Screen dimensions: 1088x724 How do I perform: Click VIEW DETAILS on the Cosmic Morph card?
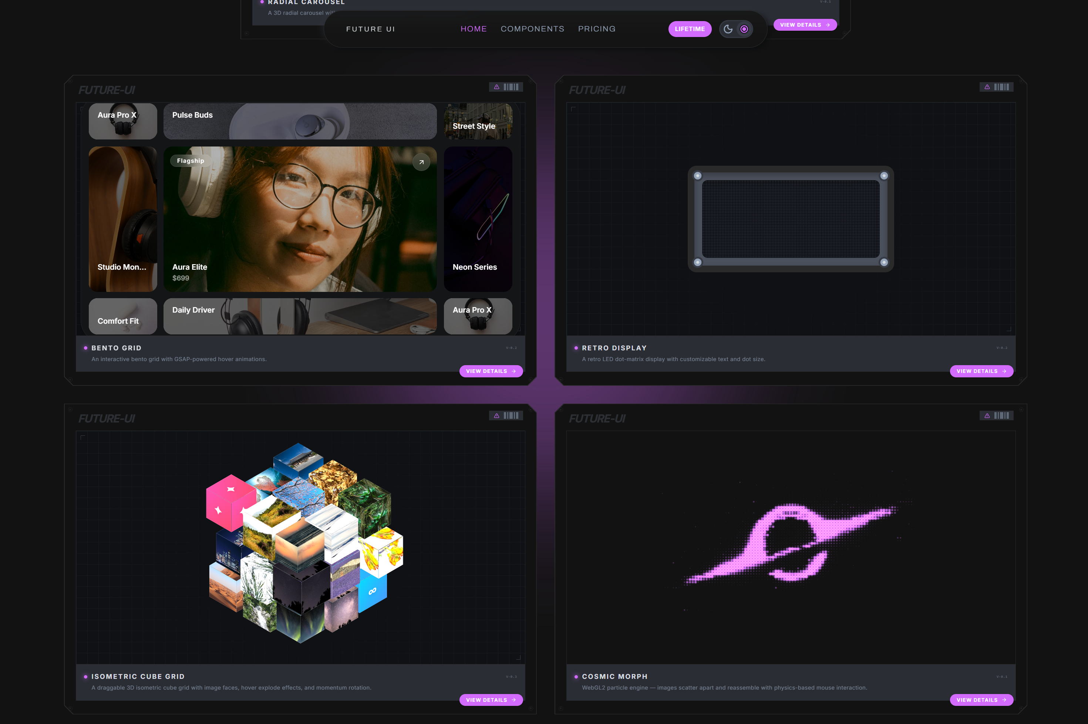(981, 700)
